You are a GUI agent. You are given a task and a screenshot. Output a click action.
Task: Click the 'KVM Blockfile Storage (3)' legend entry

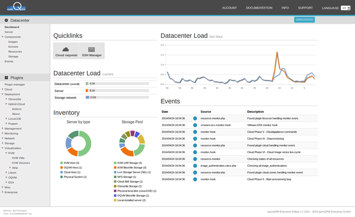click(130, 168)
